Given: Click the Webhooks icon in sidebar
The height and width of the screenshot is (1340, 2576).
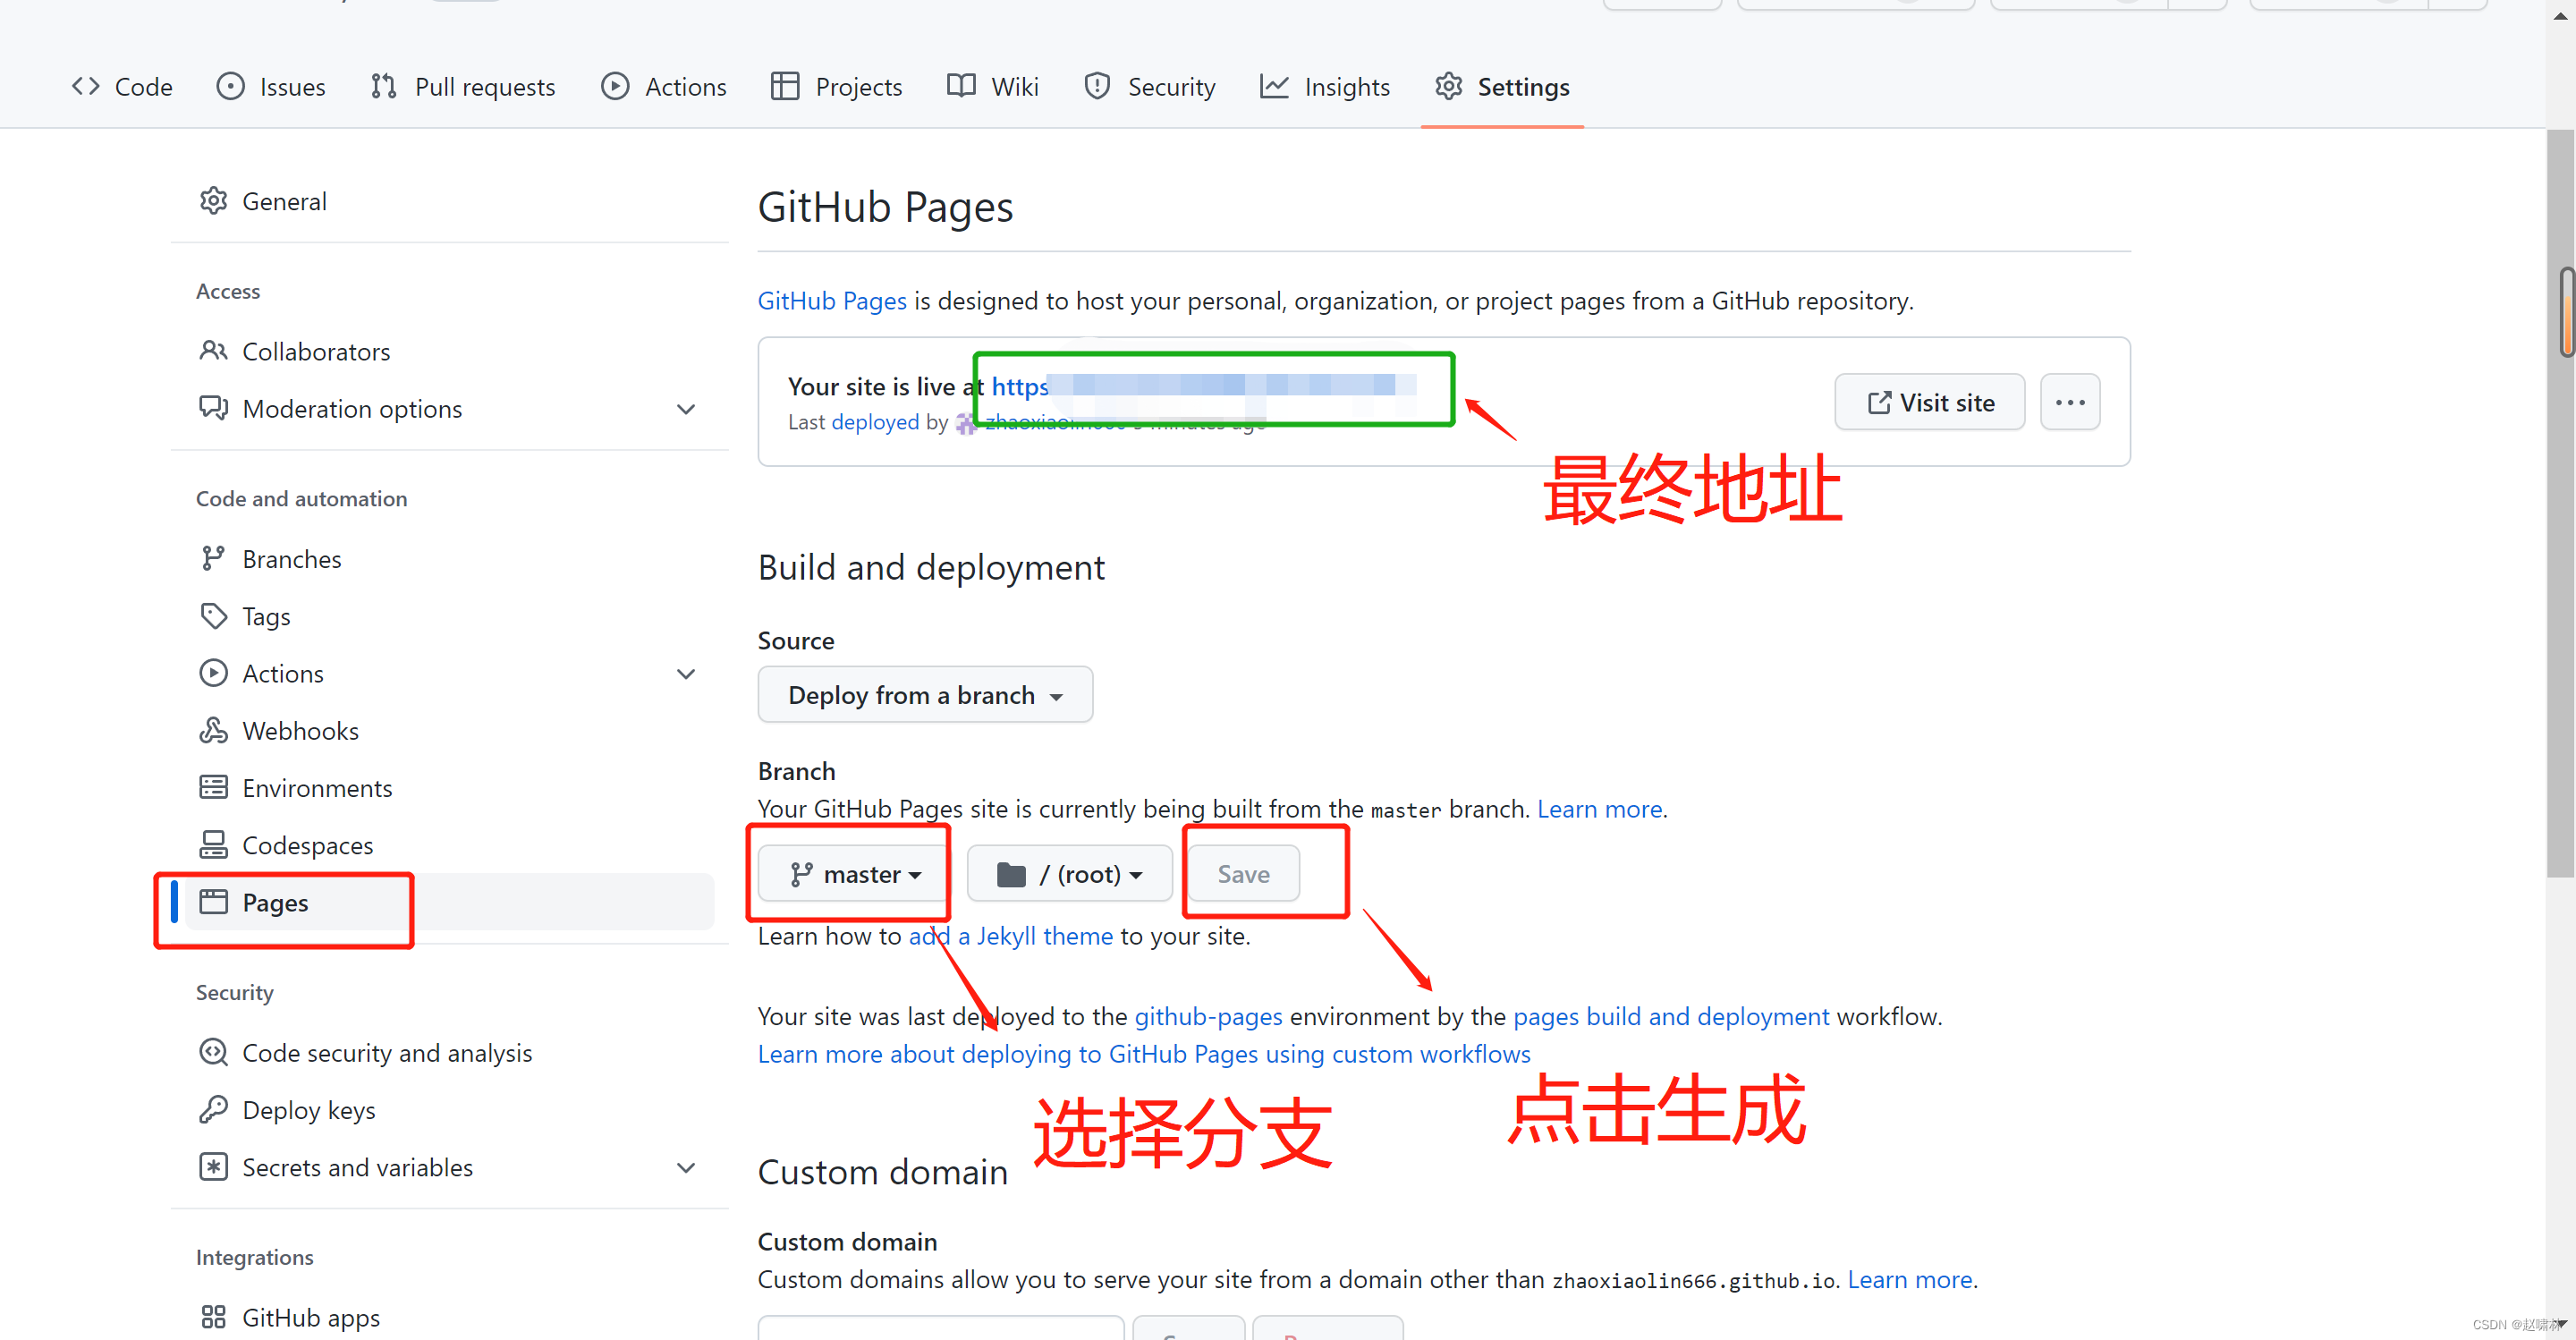Looking at the screenshot, I should (x=213, y=731).
